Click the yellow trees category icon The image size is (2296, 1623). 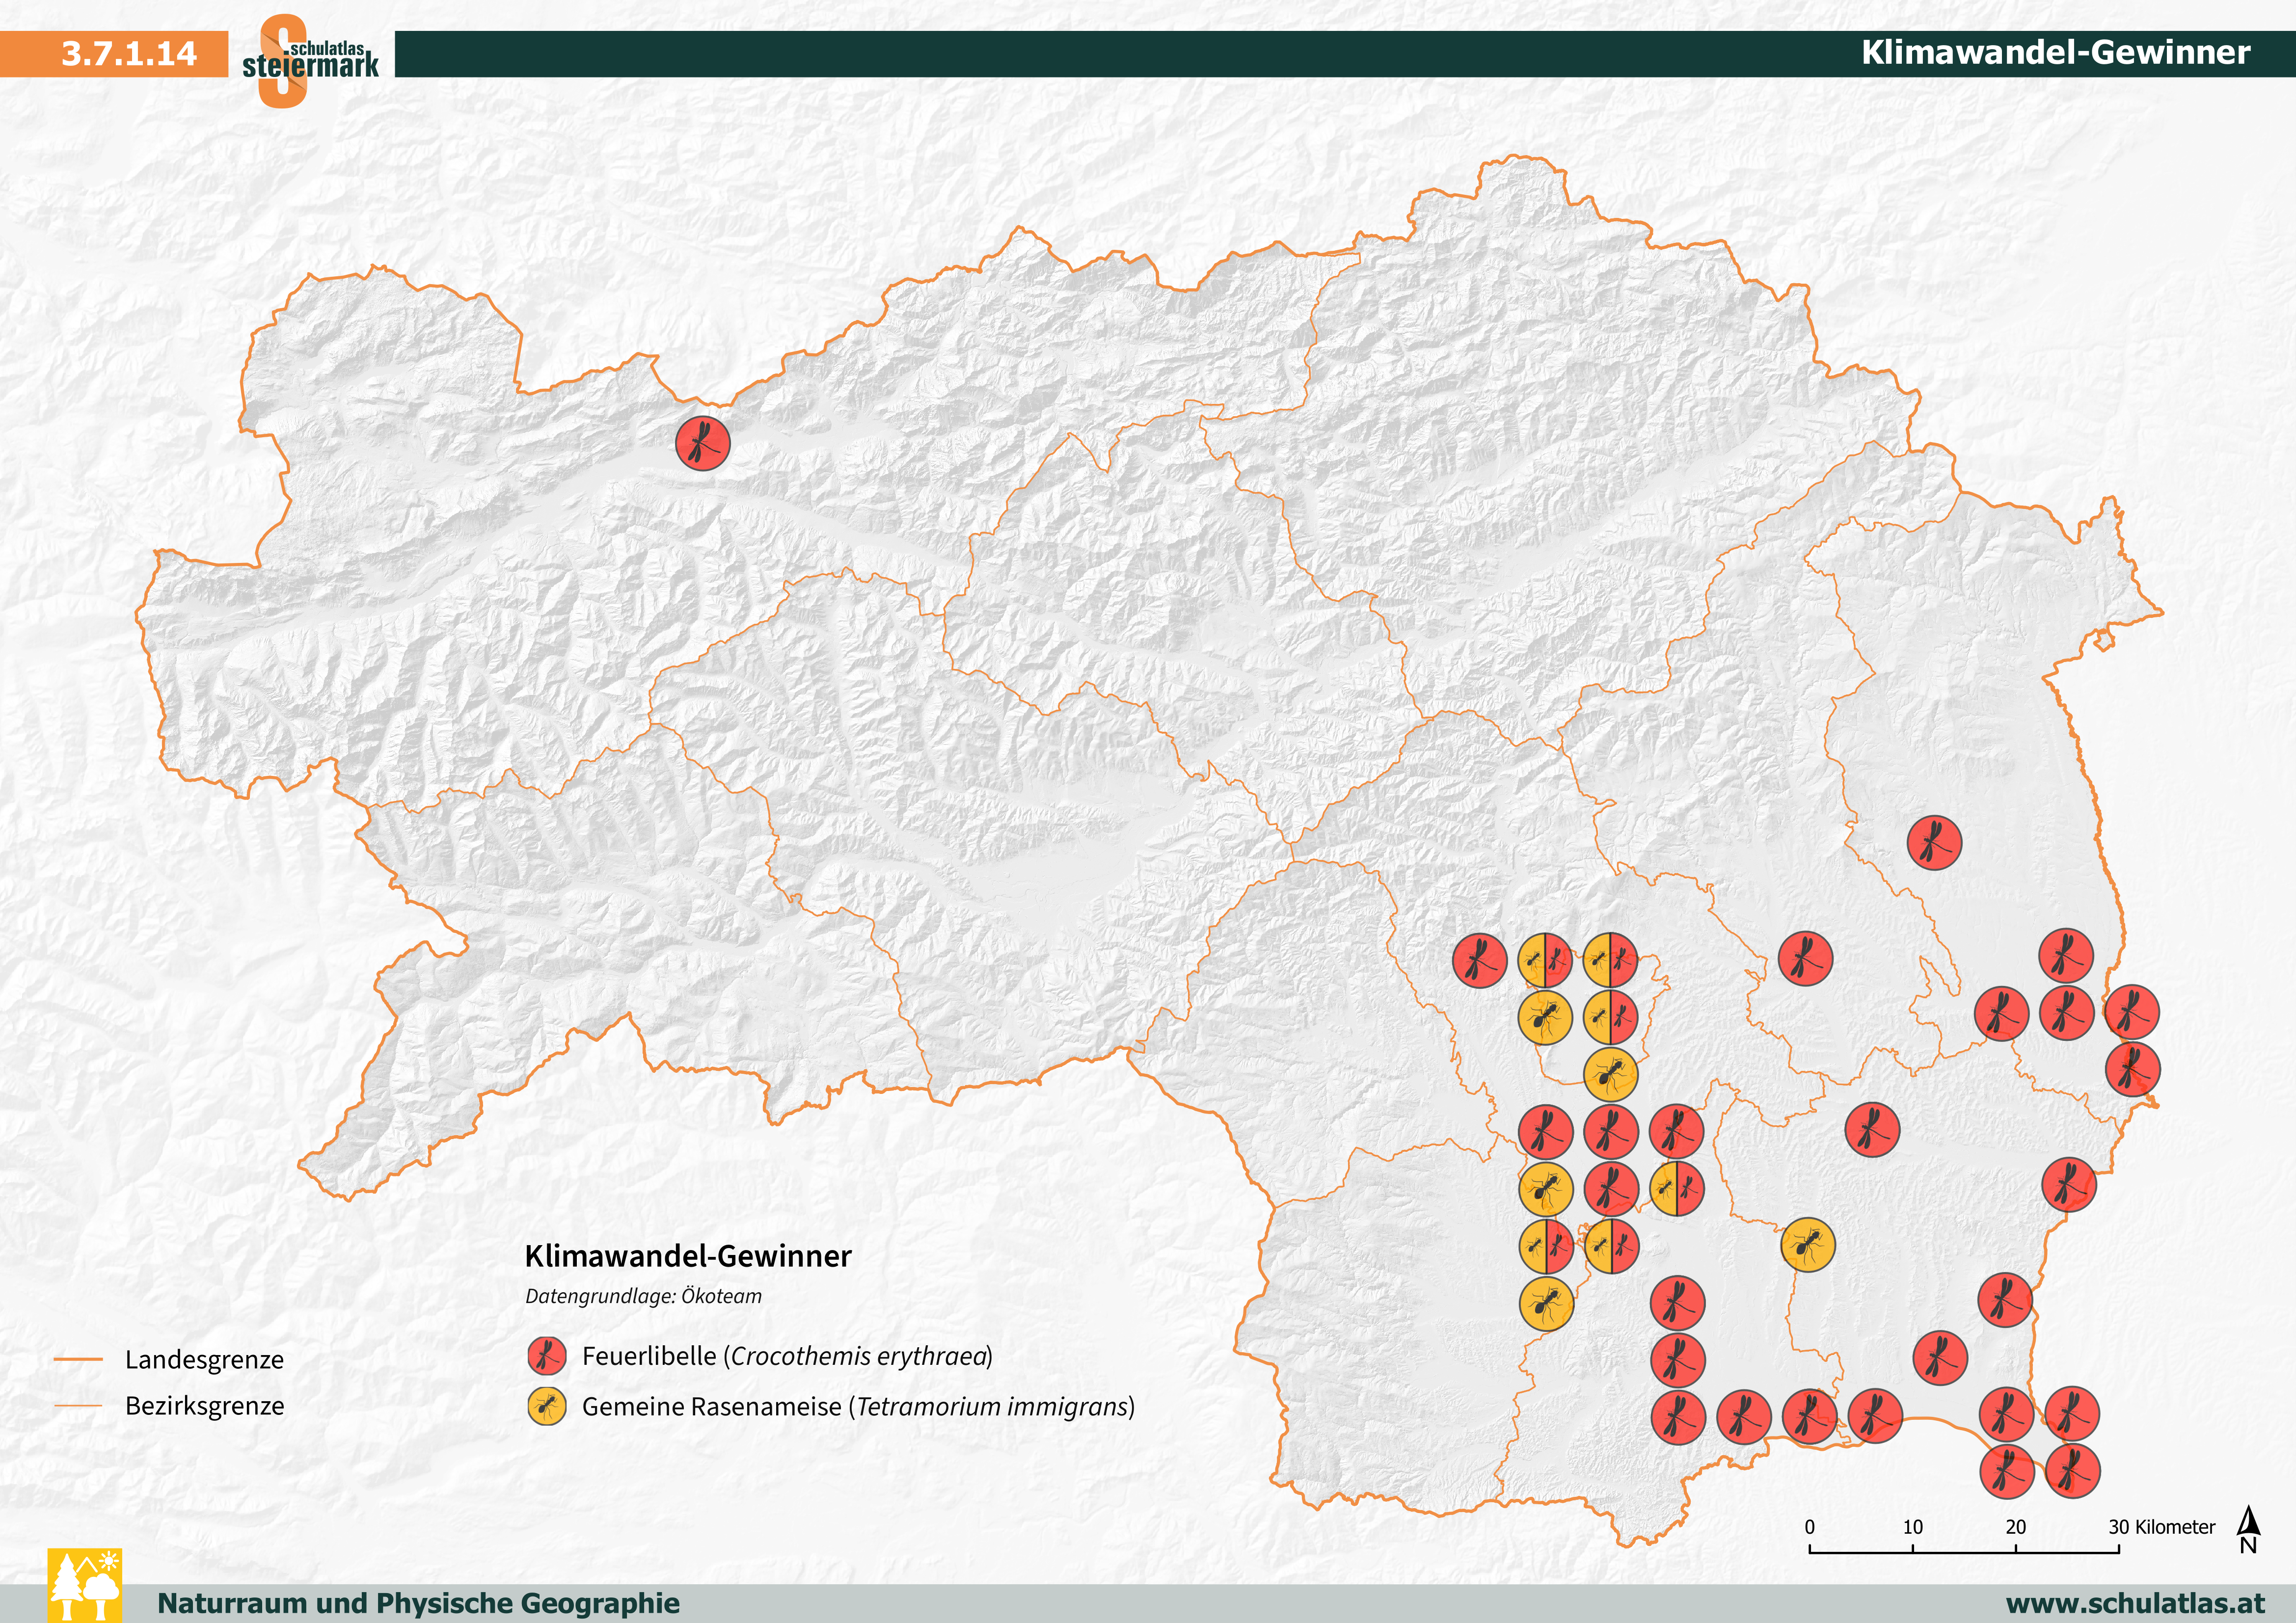(x=85, y=1585)
